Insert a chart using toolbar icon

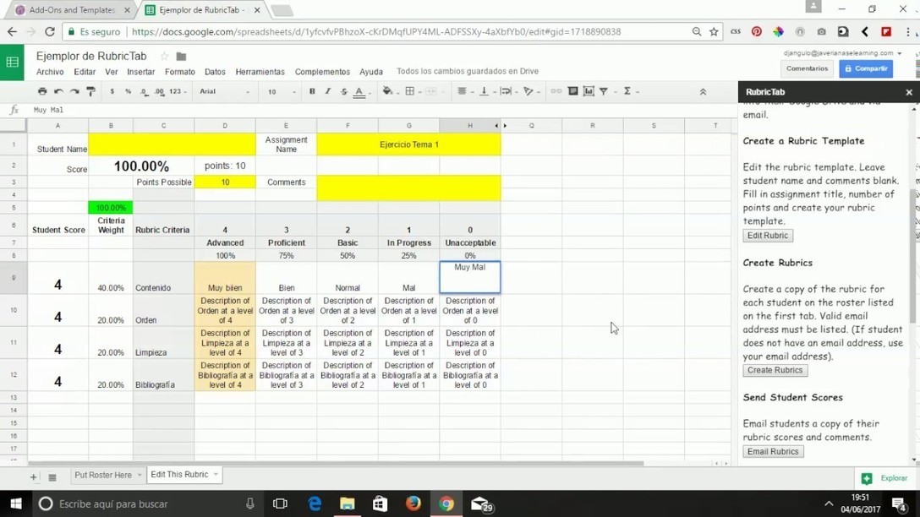pos(589,91)
